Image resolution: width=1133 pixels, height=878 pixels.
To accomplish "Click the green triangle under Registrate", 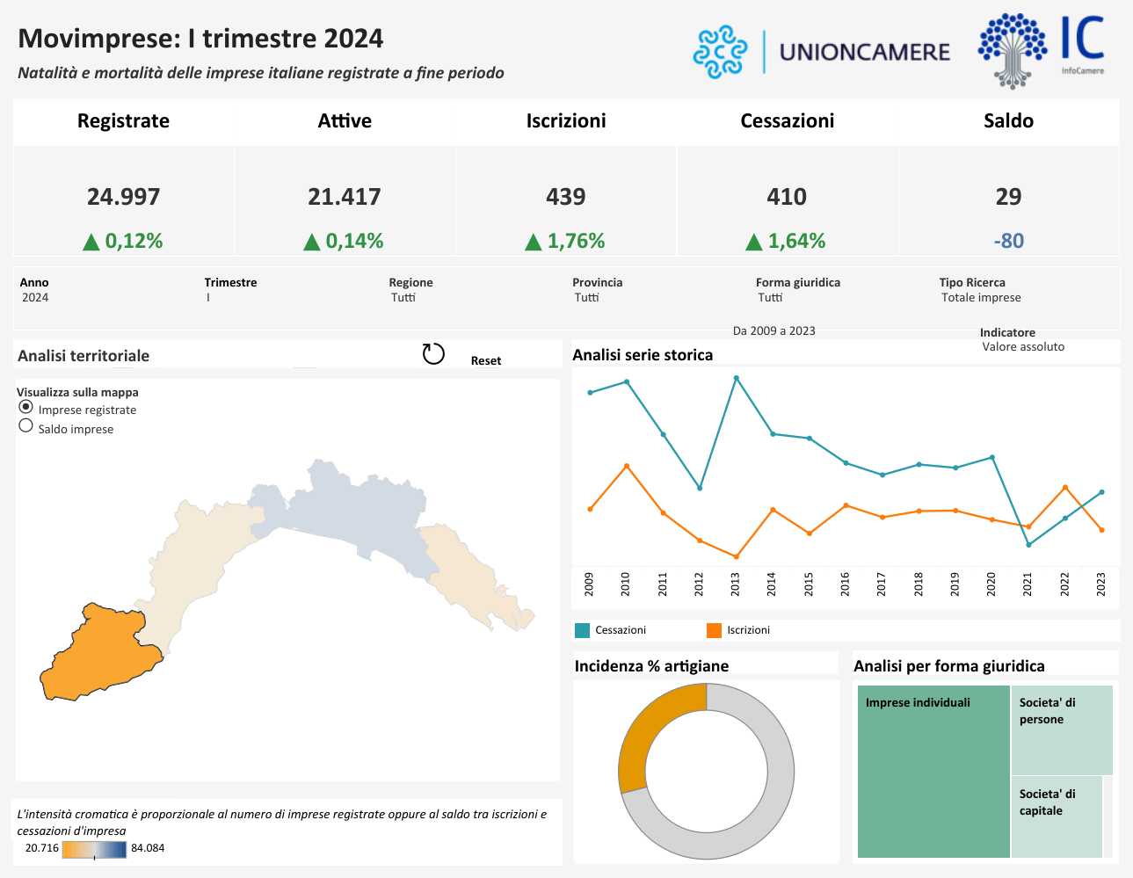I will [91, 242].
